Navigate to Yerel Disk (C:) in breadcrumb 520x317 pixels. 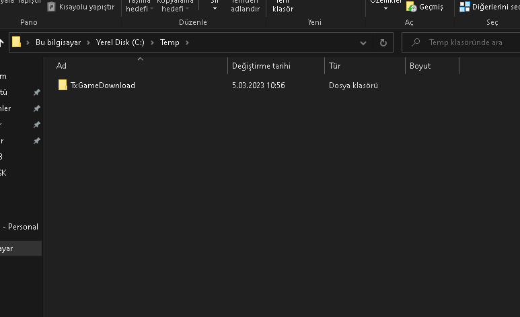[120, 42]
